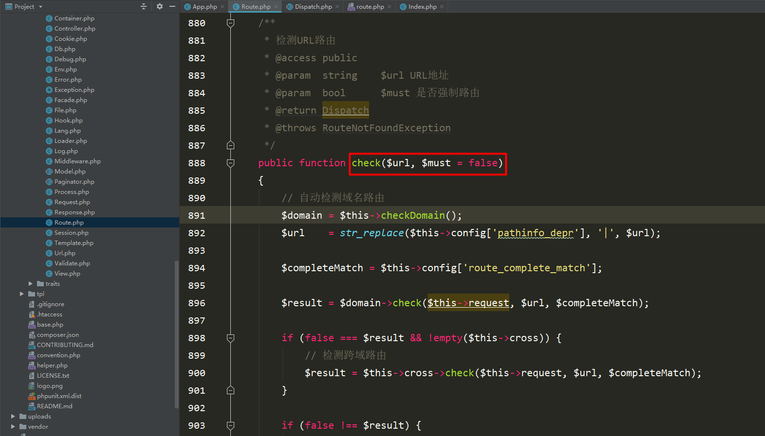Select Controller.php in project tree
Image resolution: width=765 pixels, height=436 pixels.
click(x=75, y=29)
